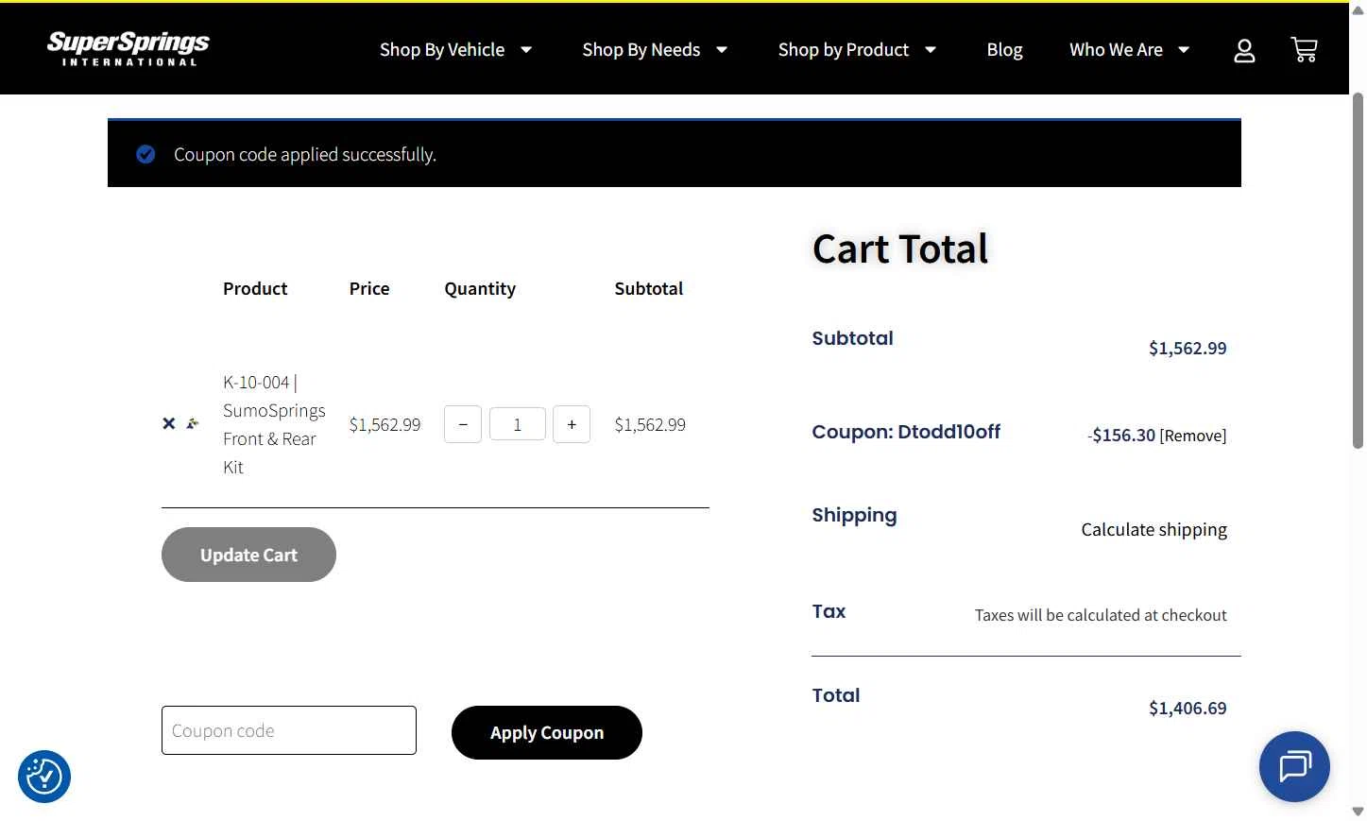Click the Coupon: Dtodd10off label

906,432
